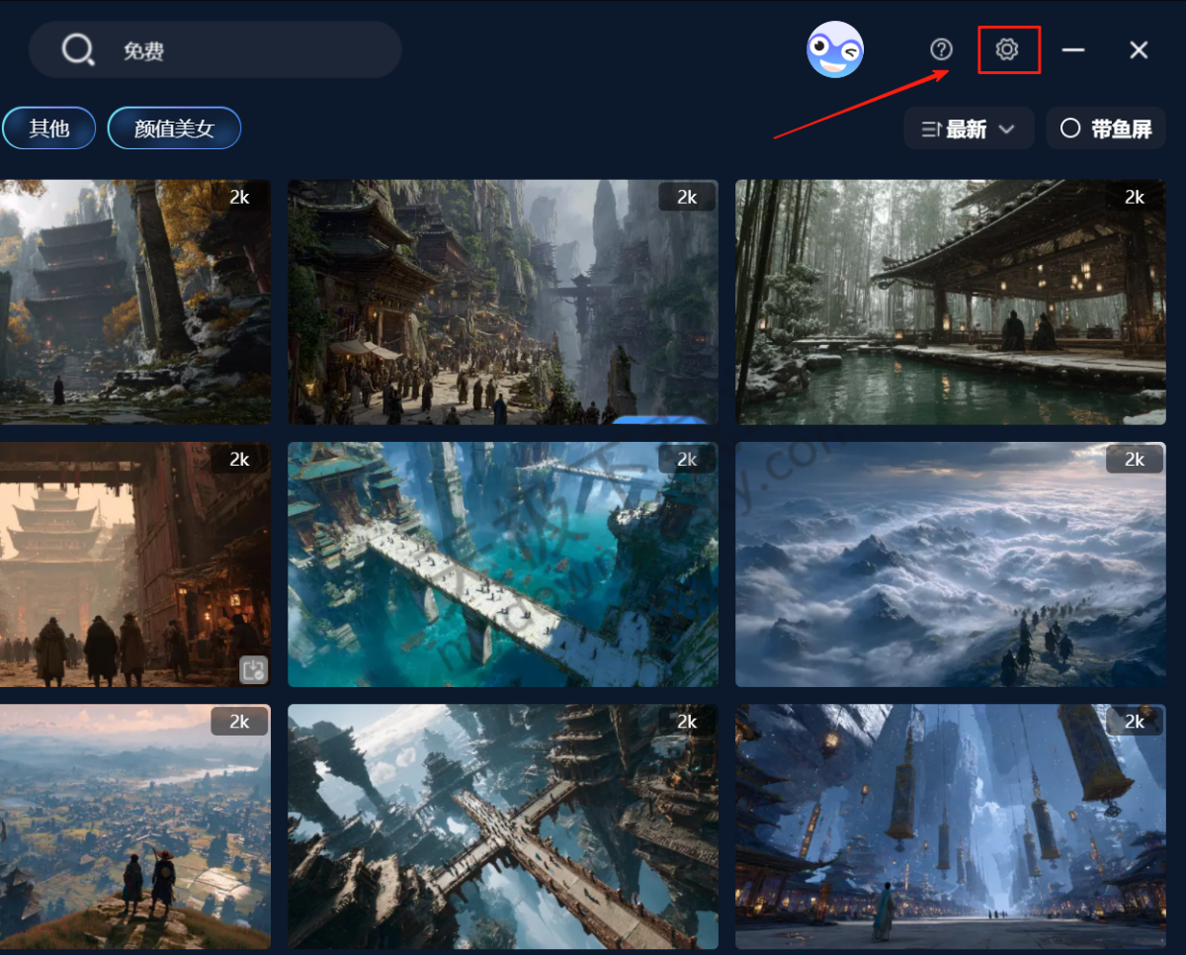Click the 2k badge on the cloud mountains wallpaper
The width and height of the screenshot is (1186, 955).
click(x=1134, y=460)
